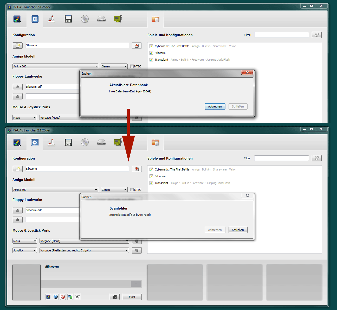Viewport: 337px width, 310px height.
Task: Switch to expansion card tab in upper window
Action: pyautogui.click(x=118, y=19)
